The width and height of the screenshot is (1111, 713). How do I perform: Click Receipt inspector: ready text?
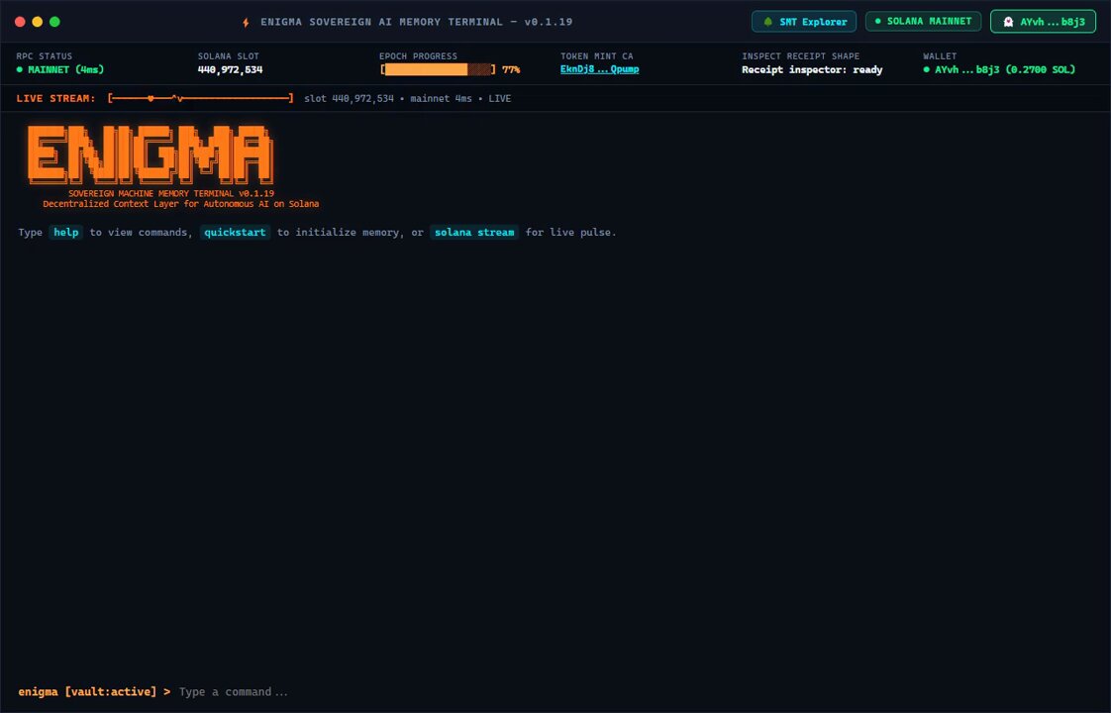click(812, 69)
